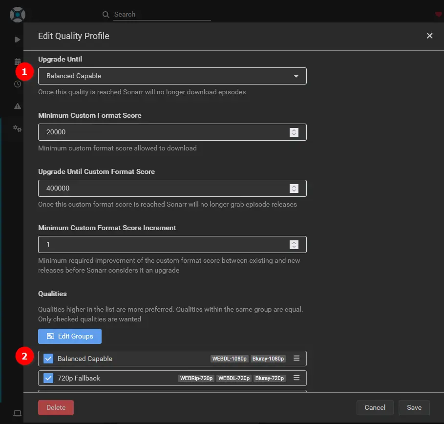Click the WEBRip-720p tag
This screenshot has height=424, width=444.
click(196, 378)
